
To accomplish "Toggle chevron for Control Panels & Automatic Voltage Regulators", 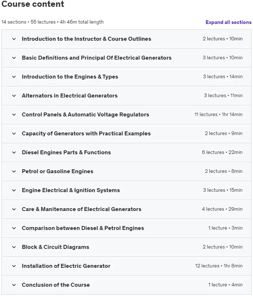I will [14, 114].
